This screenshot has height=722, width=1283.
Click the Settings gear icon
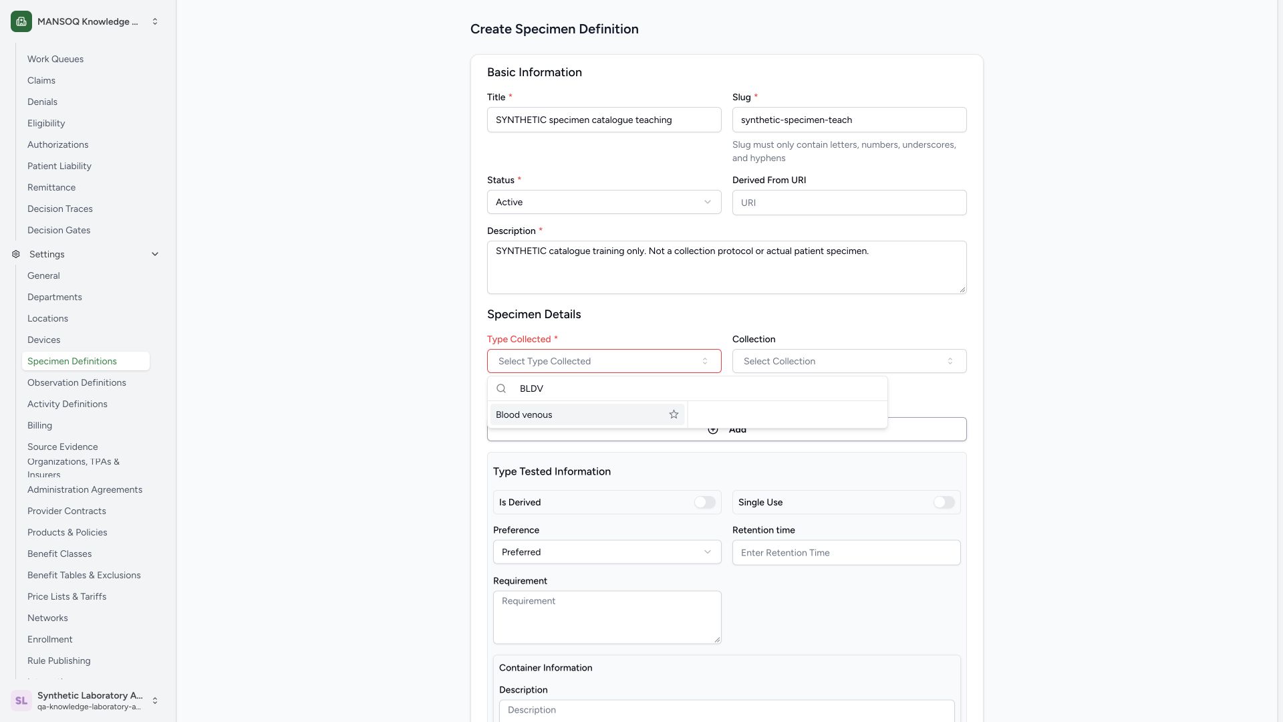click(16, 254)
